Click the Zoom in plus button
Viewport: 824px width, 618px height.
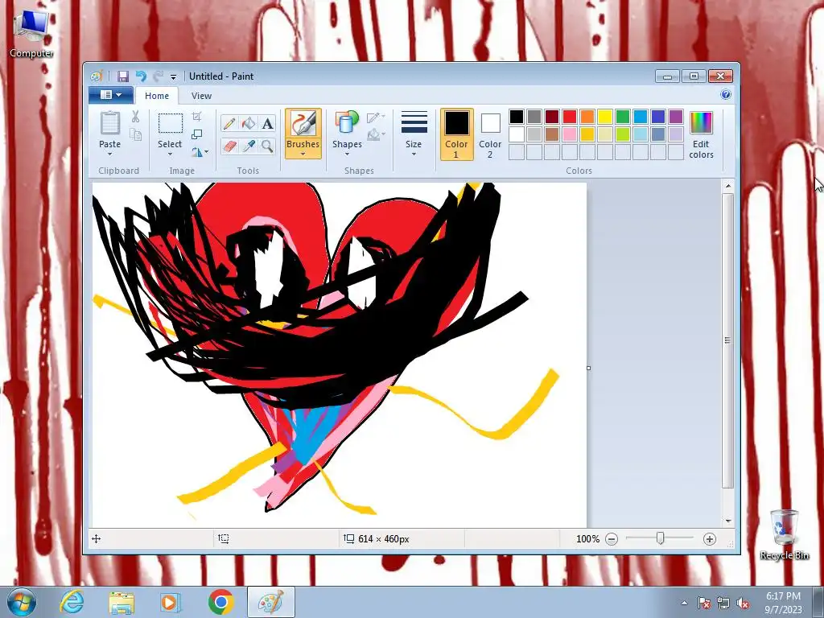(710, 538)
